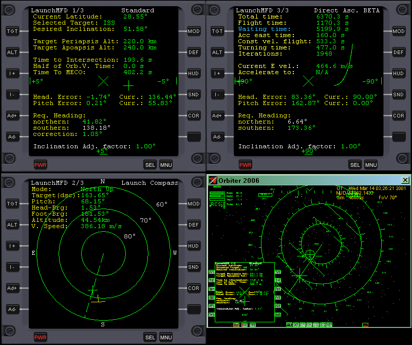Switch mode with MOD on Standard MFD
Screen dimensions: 412x345
(x=193, y=31)
